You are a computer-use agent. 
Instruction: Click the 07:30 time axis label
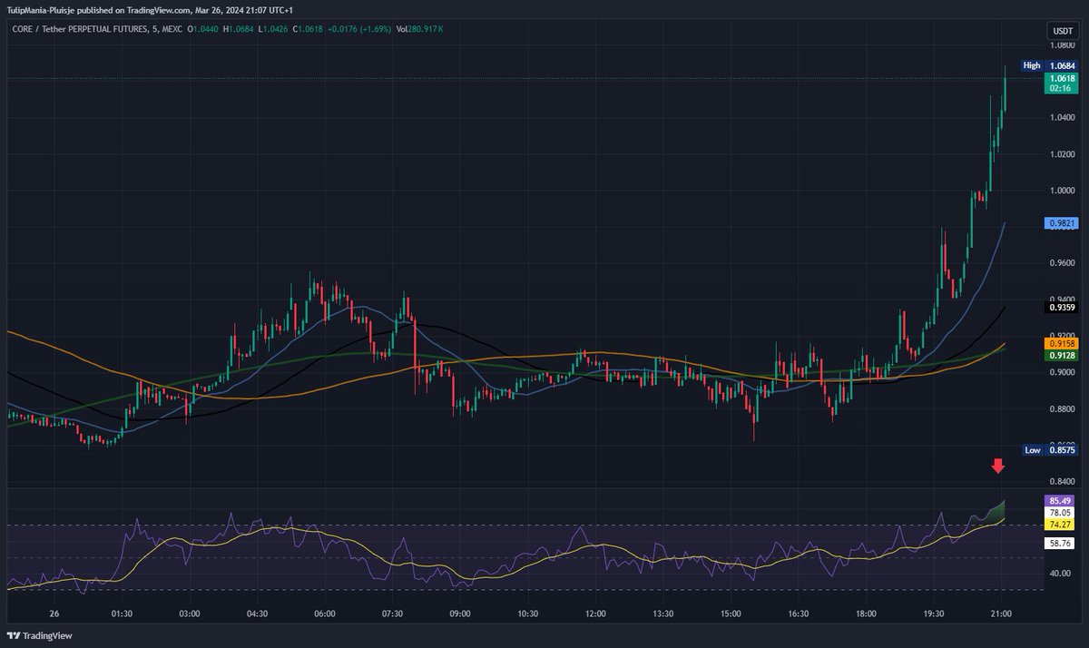point(392,614)
